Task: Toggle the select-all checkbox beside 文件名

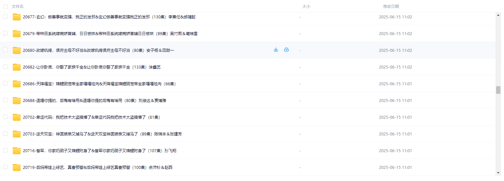Action: pyautogui.click(x=5, y=7)
